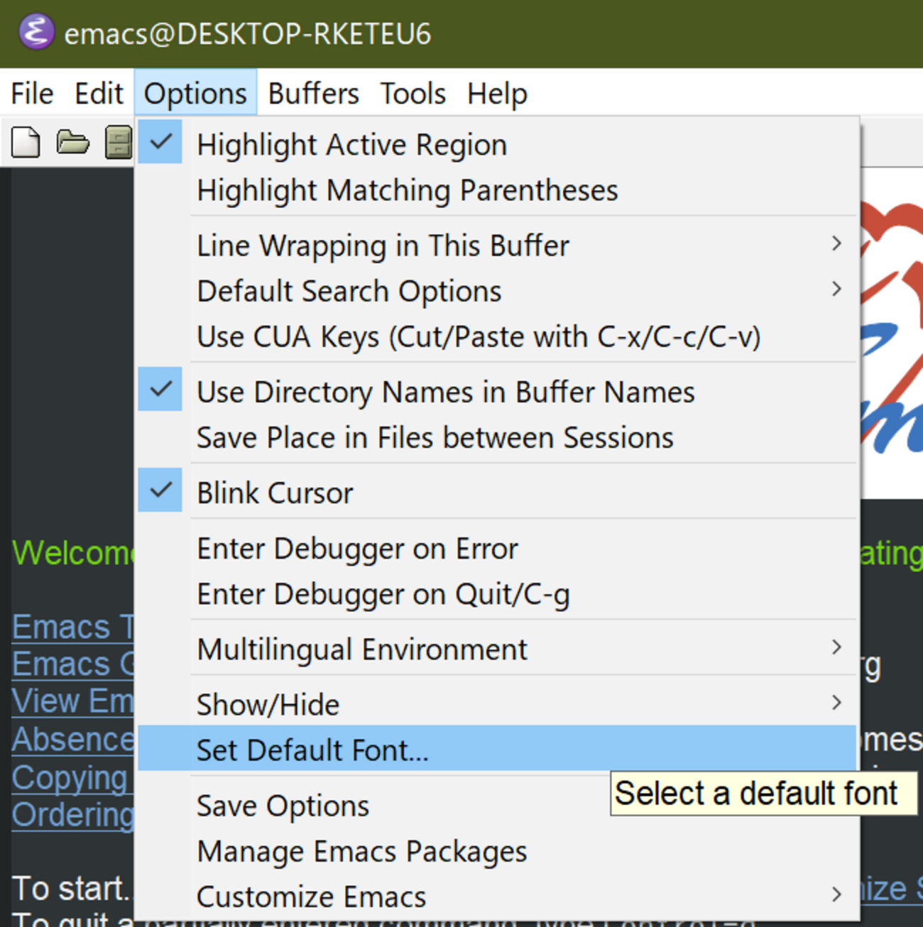Expand the Customize Emacs submenu
This screenshot has height=927, width=923.
(x=497, y=896)
